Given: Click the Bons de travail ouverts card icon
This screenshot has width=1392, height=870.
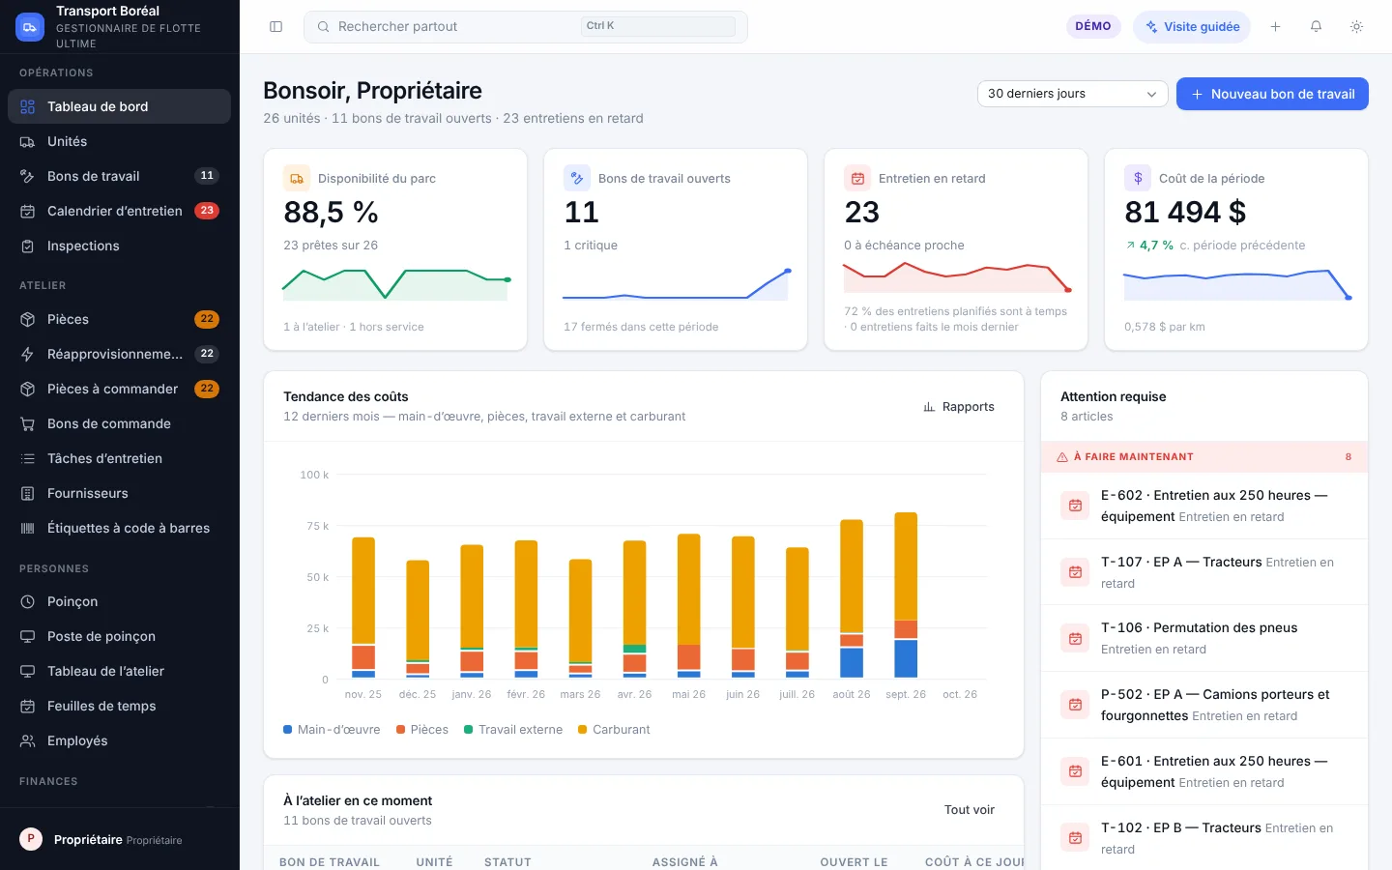Looking at the screenshot, I should pos(577,178).
